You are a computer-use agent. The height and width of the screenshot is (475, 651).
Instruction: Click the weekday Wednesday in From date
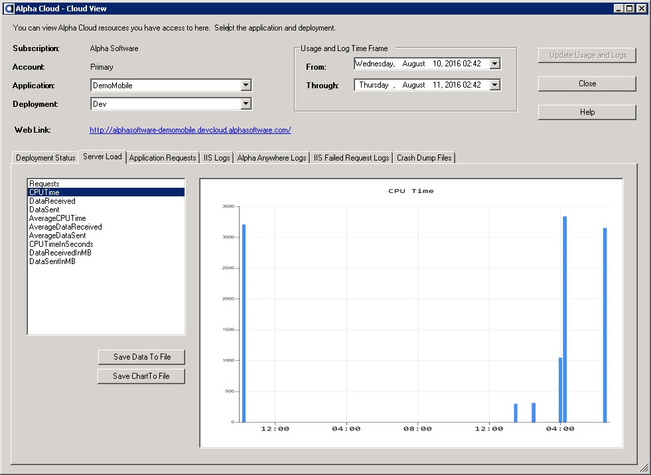point(375,64)
